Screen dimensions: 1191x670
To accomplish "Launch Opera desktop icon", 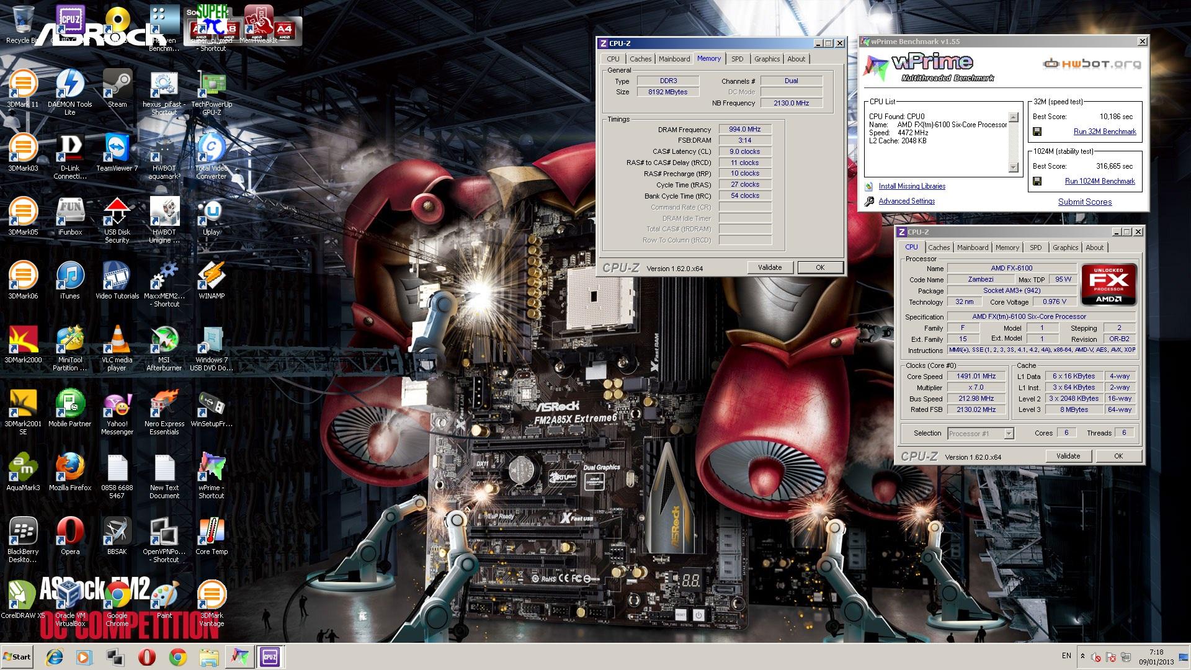I will 70,537.
